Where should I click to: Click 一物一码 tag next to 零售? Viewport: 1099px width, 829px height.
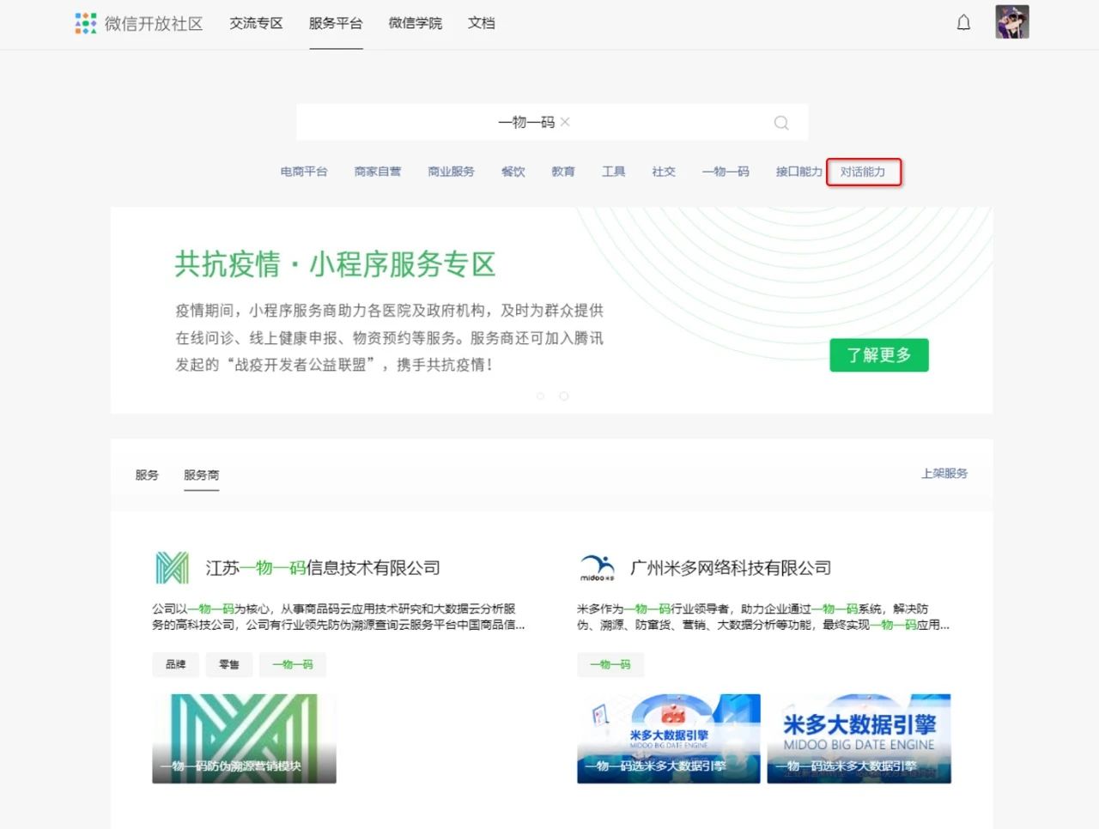coord(293,664)
